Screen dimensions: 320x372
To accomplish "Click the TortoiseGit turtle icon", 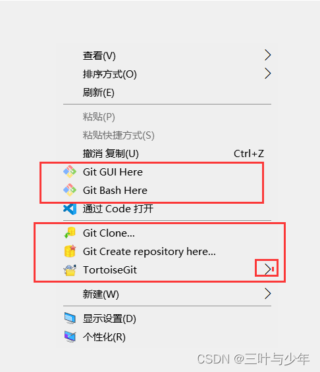I will click(70, 269).
